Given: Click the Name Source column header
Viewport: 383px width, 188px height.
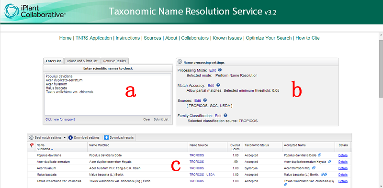Looking at the screenshot, I should pos(207,147).
